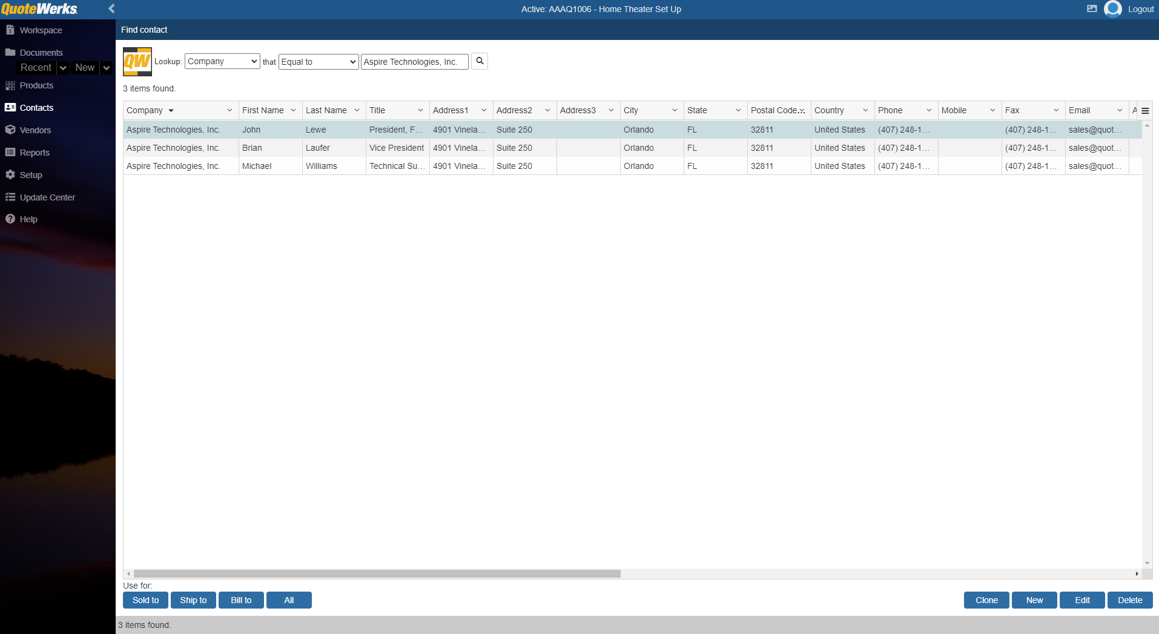1159x634 pixels.
Task: Click the Logout link
Action: (1141, 9)
